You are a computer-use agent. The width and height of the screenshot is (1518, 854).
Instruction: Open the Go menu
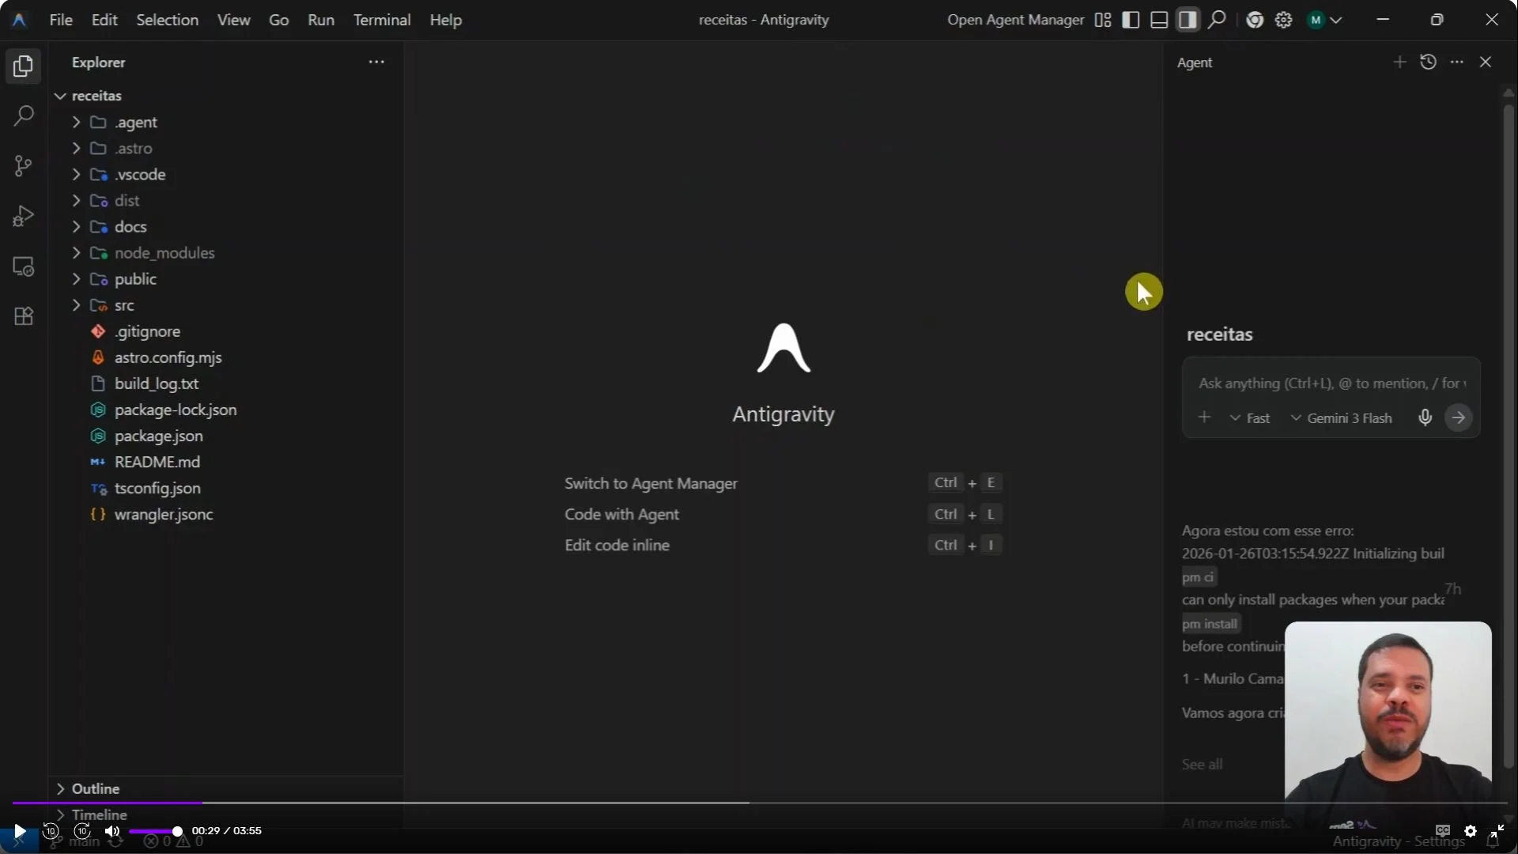click(x=279, y=20)
